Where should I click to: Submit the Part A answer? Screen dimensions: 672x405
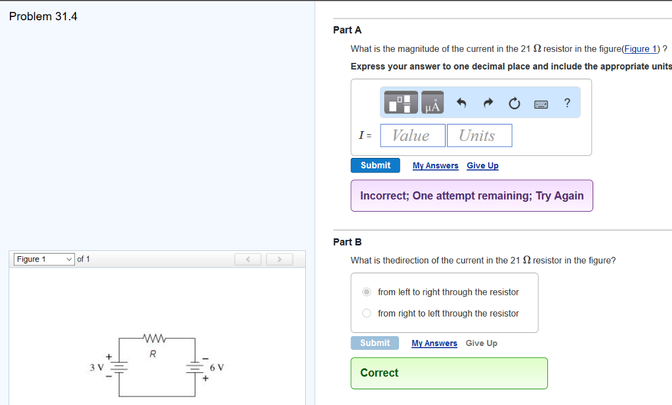[x=375, y=165]
